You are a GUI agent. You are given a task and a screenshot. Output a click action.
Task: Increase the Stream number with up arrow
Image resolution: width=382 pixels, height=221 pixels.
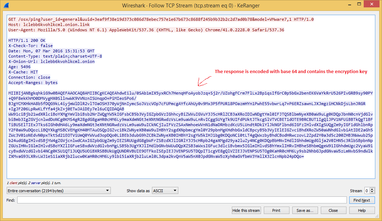372,189
